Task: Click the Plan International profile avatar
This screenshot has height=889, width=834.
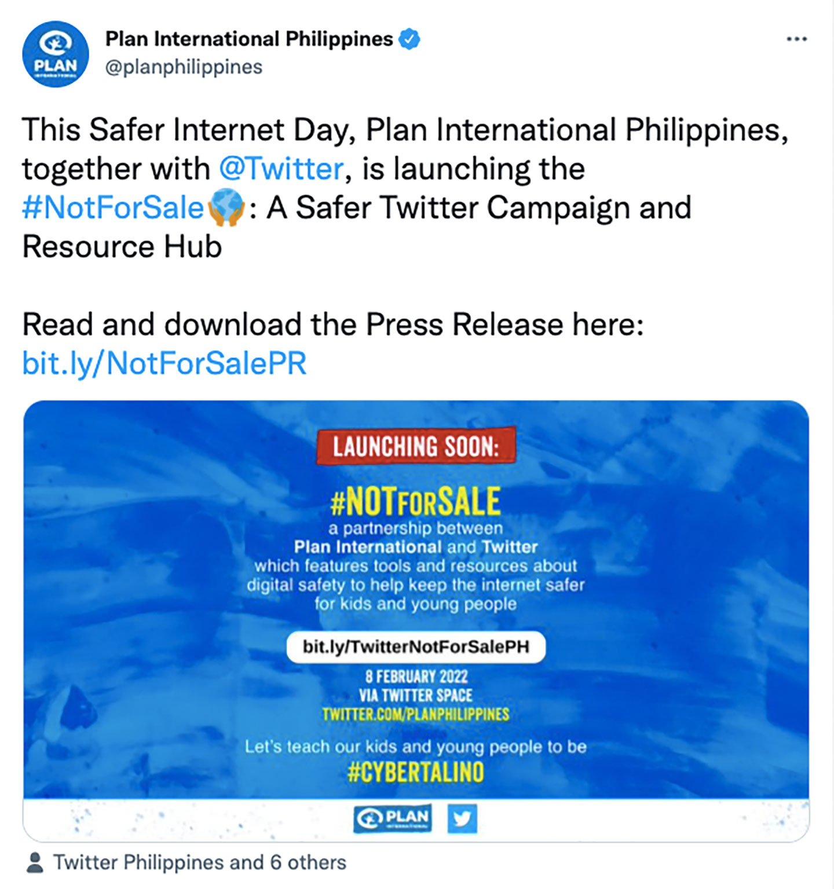Action: 56,54
